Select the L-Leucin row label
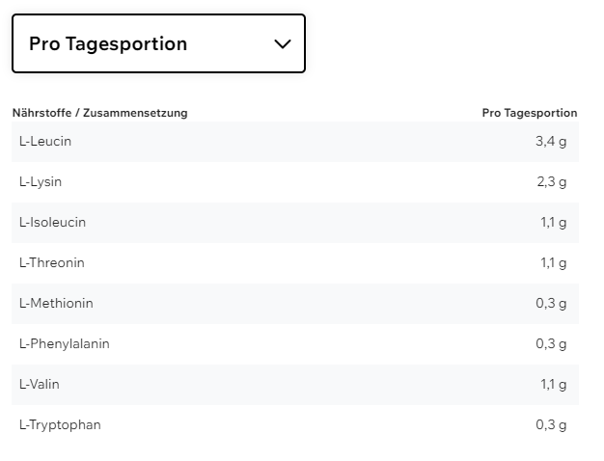This screenshot has width=604, height=461. pyautogui.click(x=45, y=142)
